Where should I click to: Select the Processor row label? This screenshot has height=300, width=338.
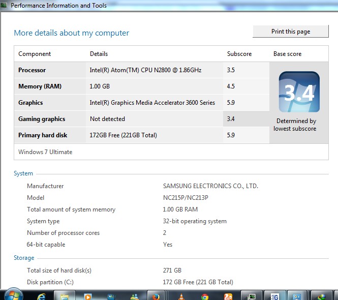(32, 70)
